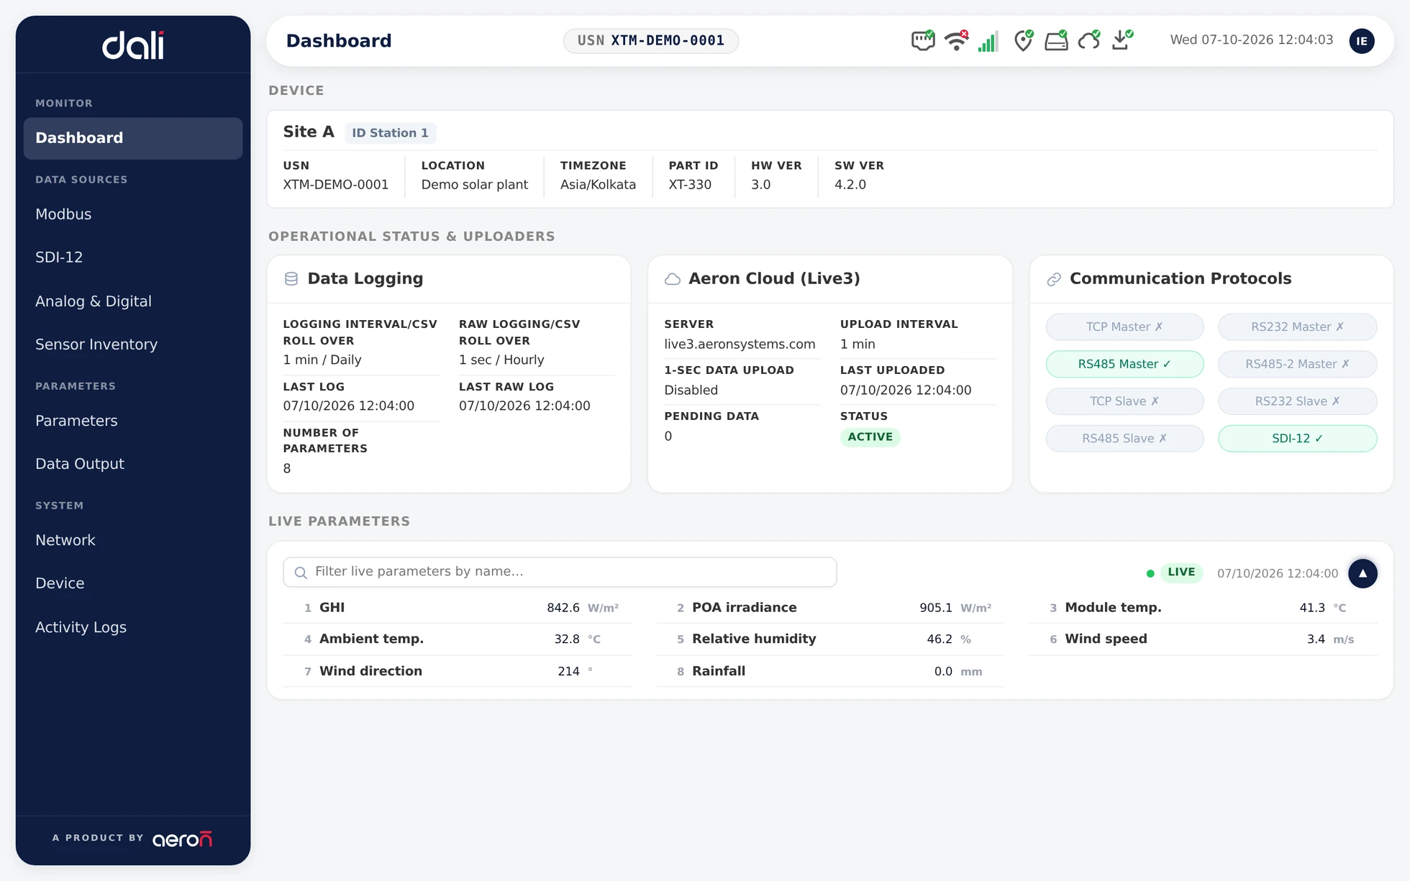
Task: Click the TCP Slave protocol chip
Action: [1124, 401]
